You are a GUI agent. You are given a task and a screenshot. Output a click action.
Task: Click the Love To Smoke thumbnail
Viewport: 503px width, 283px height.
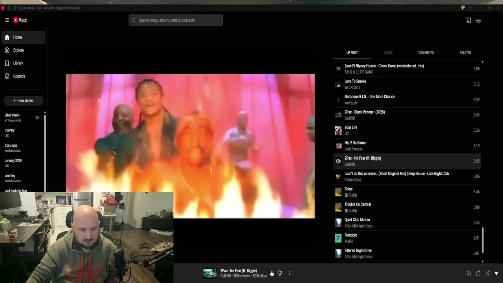pyautogui.click(x=338, y=85)
